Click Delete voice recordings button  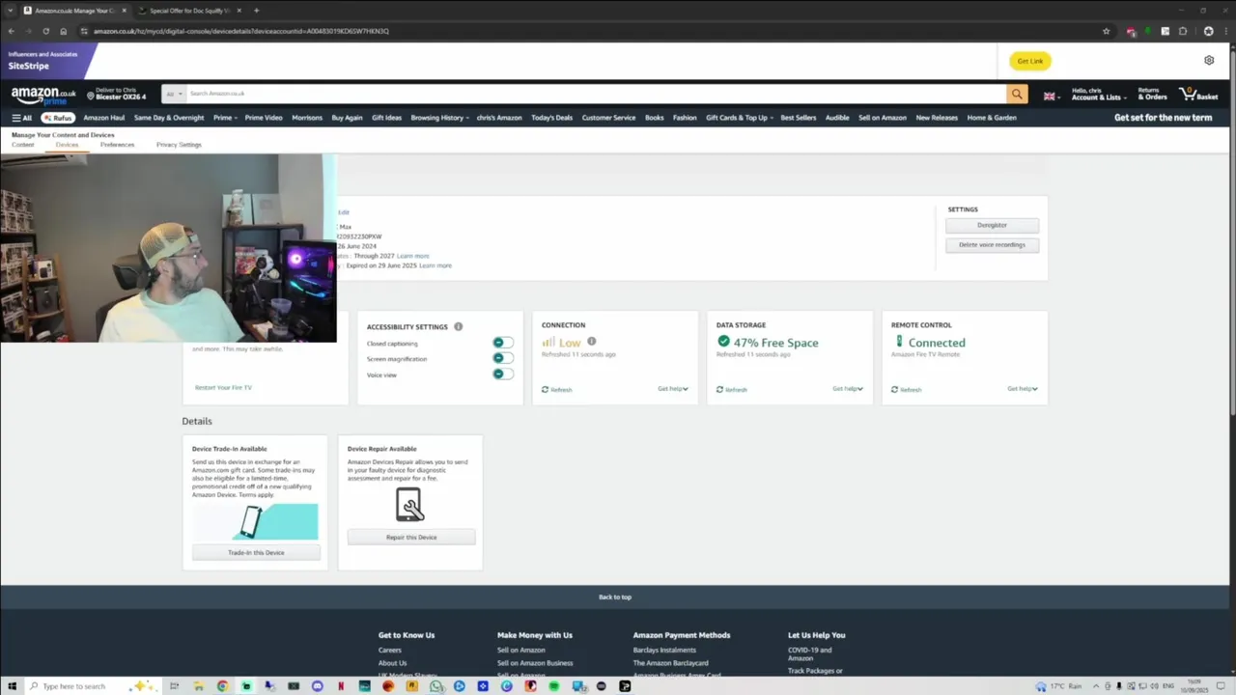(992, 245)
